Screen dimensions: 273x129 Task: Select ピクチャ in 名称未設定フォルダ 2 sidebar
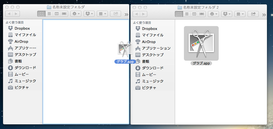click(x=146, y=88)
